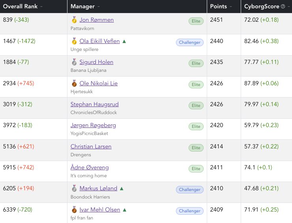Click the gold medal icon beside Jon Rømmen
Image resolution: width=292 pixels, height=223 pixels.
point(74,20)
